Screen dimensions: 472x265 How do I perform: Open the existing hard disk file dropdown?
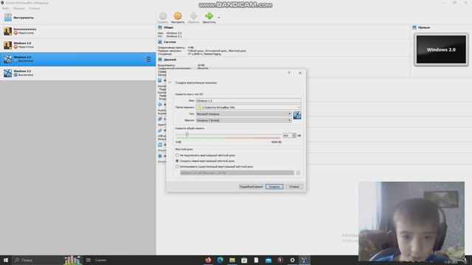(237, 173)
